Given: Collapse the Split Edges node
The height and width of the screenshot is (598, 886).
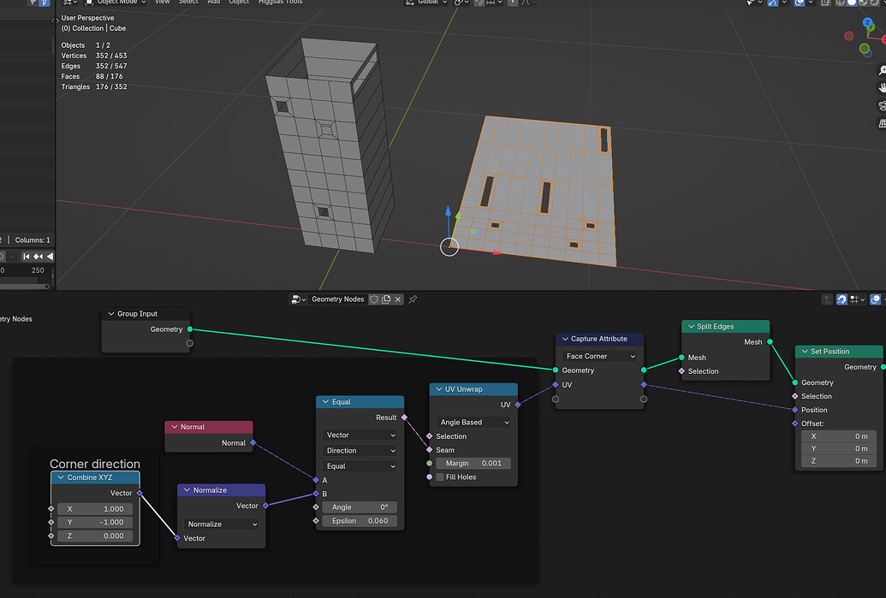Looking at the screenshot, I should pyautogui.click(x=691, y=327).
